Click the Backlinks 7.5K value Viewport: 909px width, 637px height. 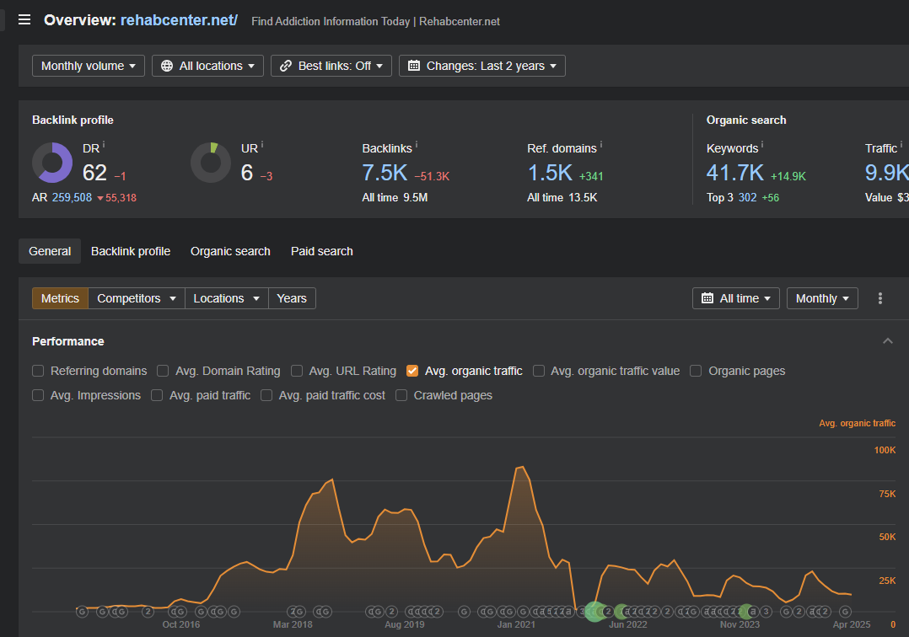coord(385,173)
